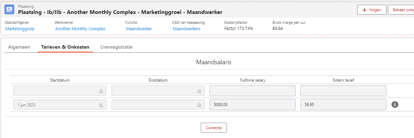
Task: Click the empty Fulltime salary field
Action: coord(252,91)
